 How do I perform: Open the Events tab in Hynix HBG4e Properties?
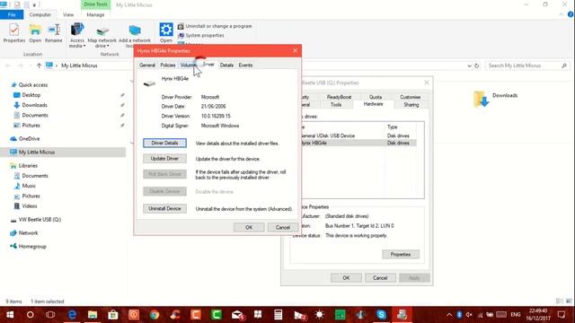(245, 65)
